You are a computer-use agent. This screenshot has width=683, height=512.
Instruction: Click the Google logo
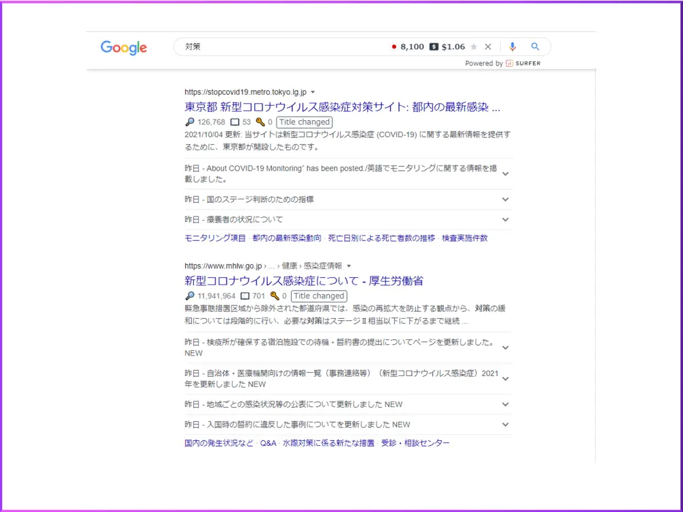124,47
